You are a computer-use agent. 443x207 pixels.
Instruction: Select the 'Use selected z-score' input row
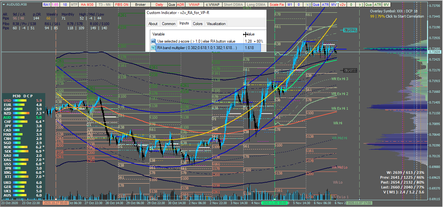click(x=208, y=41)
